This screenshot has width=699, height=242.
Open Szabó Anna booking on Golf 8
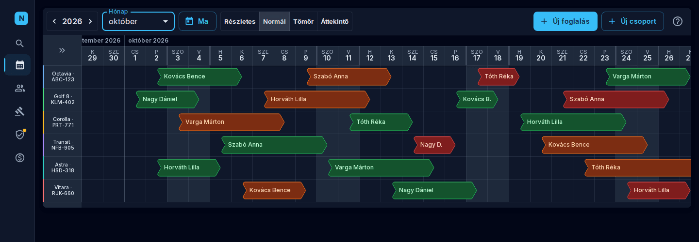(x=616, y=99)
